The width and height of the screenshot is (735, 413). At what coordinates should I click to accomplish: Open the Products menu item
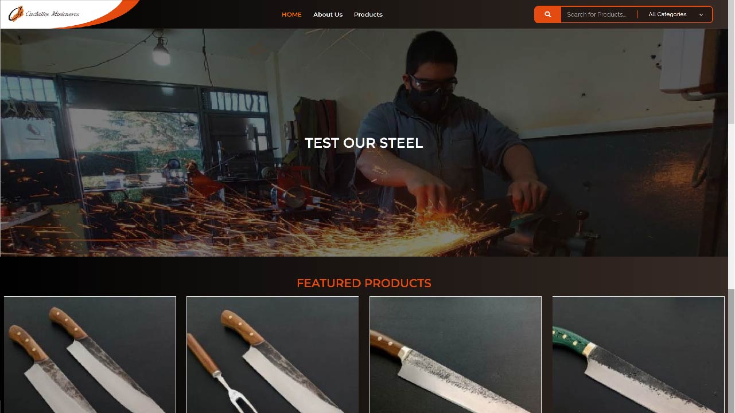(368, 14)
